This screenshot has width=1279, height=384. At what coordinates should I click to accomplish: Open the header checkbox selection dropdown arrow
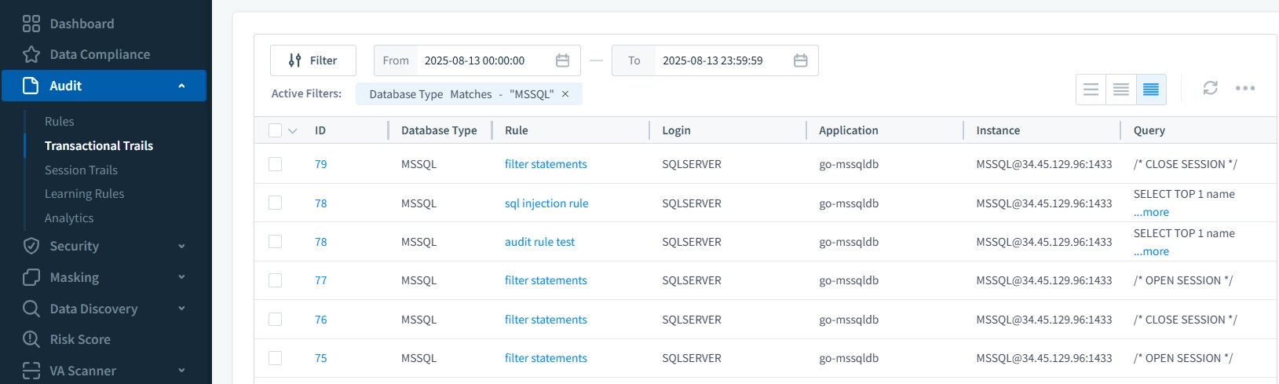[x=293, y=131]
